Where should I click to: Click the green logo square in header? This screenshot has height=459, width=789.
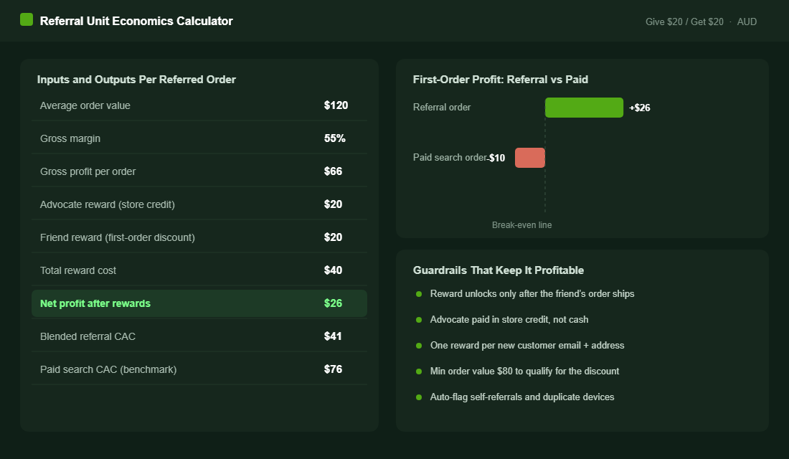click(26, 19)
